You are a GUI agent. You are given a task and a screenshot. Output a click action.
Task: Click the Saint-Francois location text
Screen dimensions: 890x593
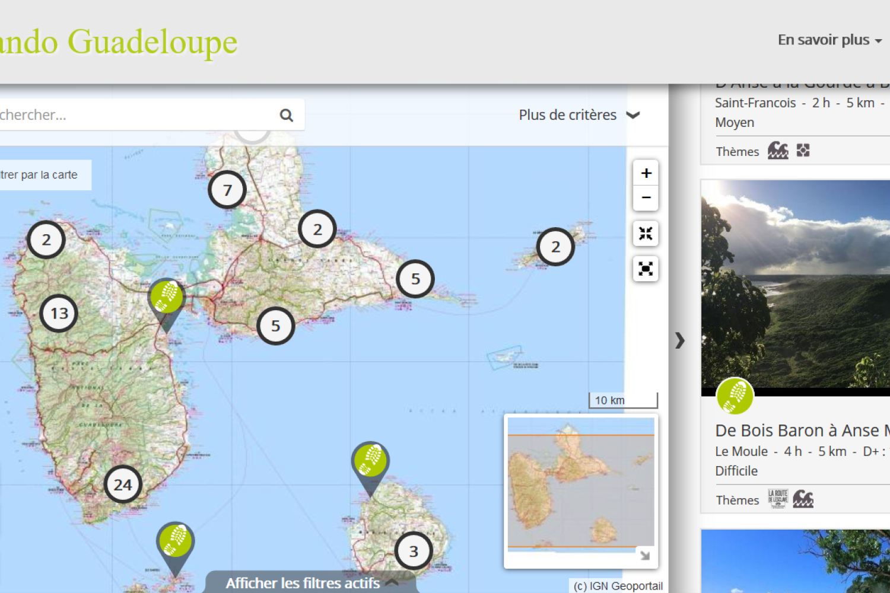755,103
